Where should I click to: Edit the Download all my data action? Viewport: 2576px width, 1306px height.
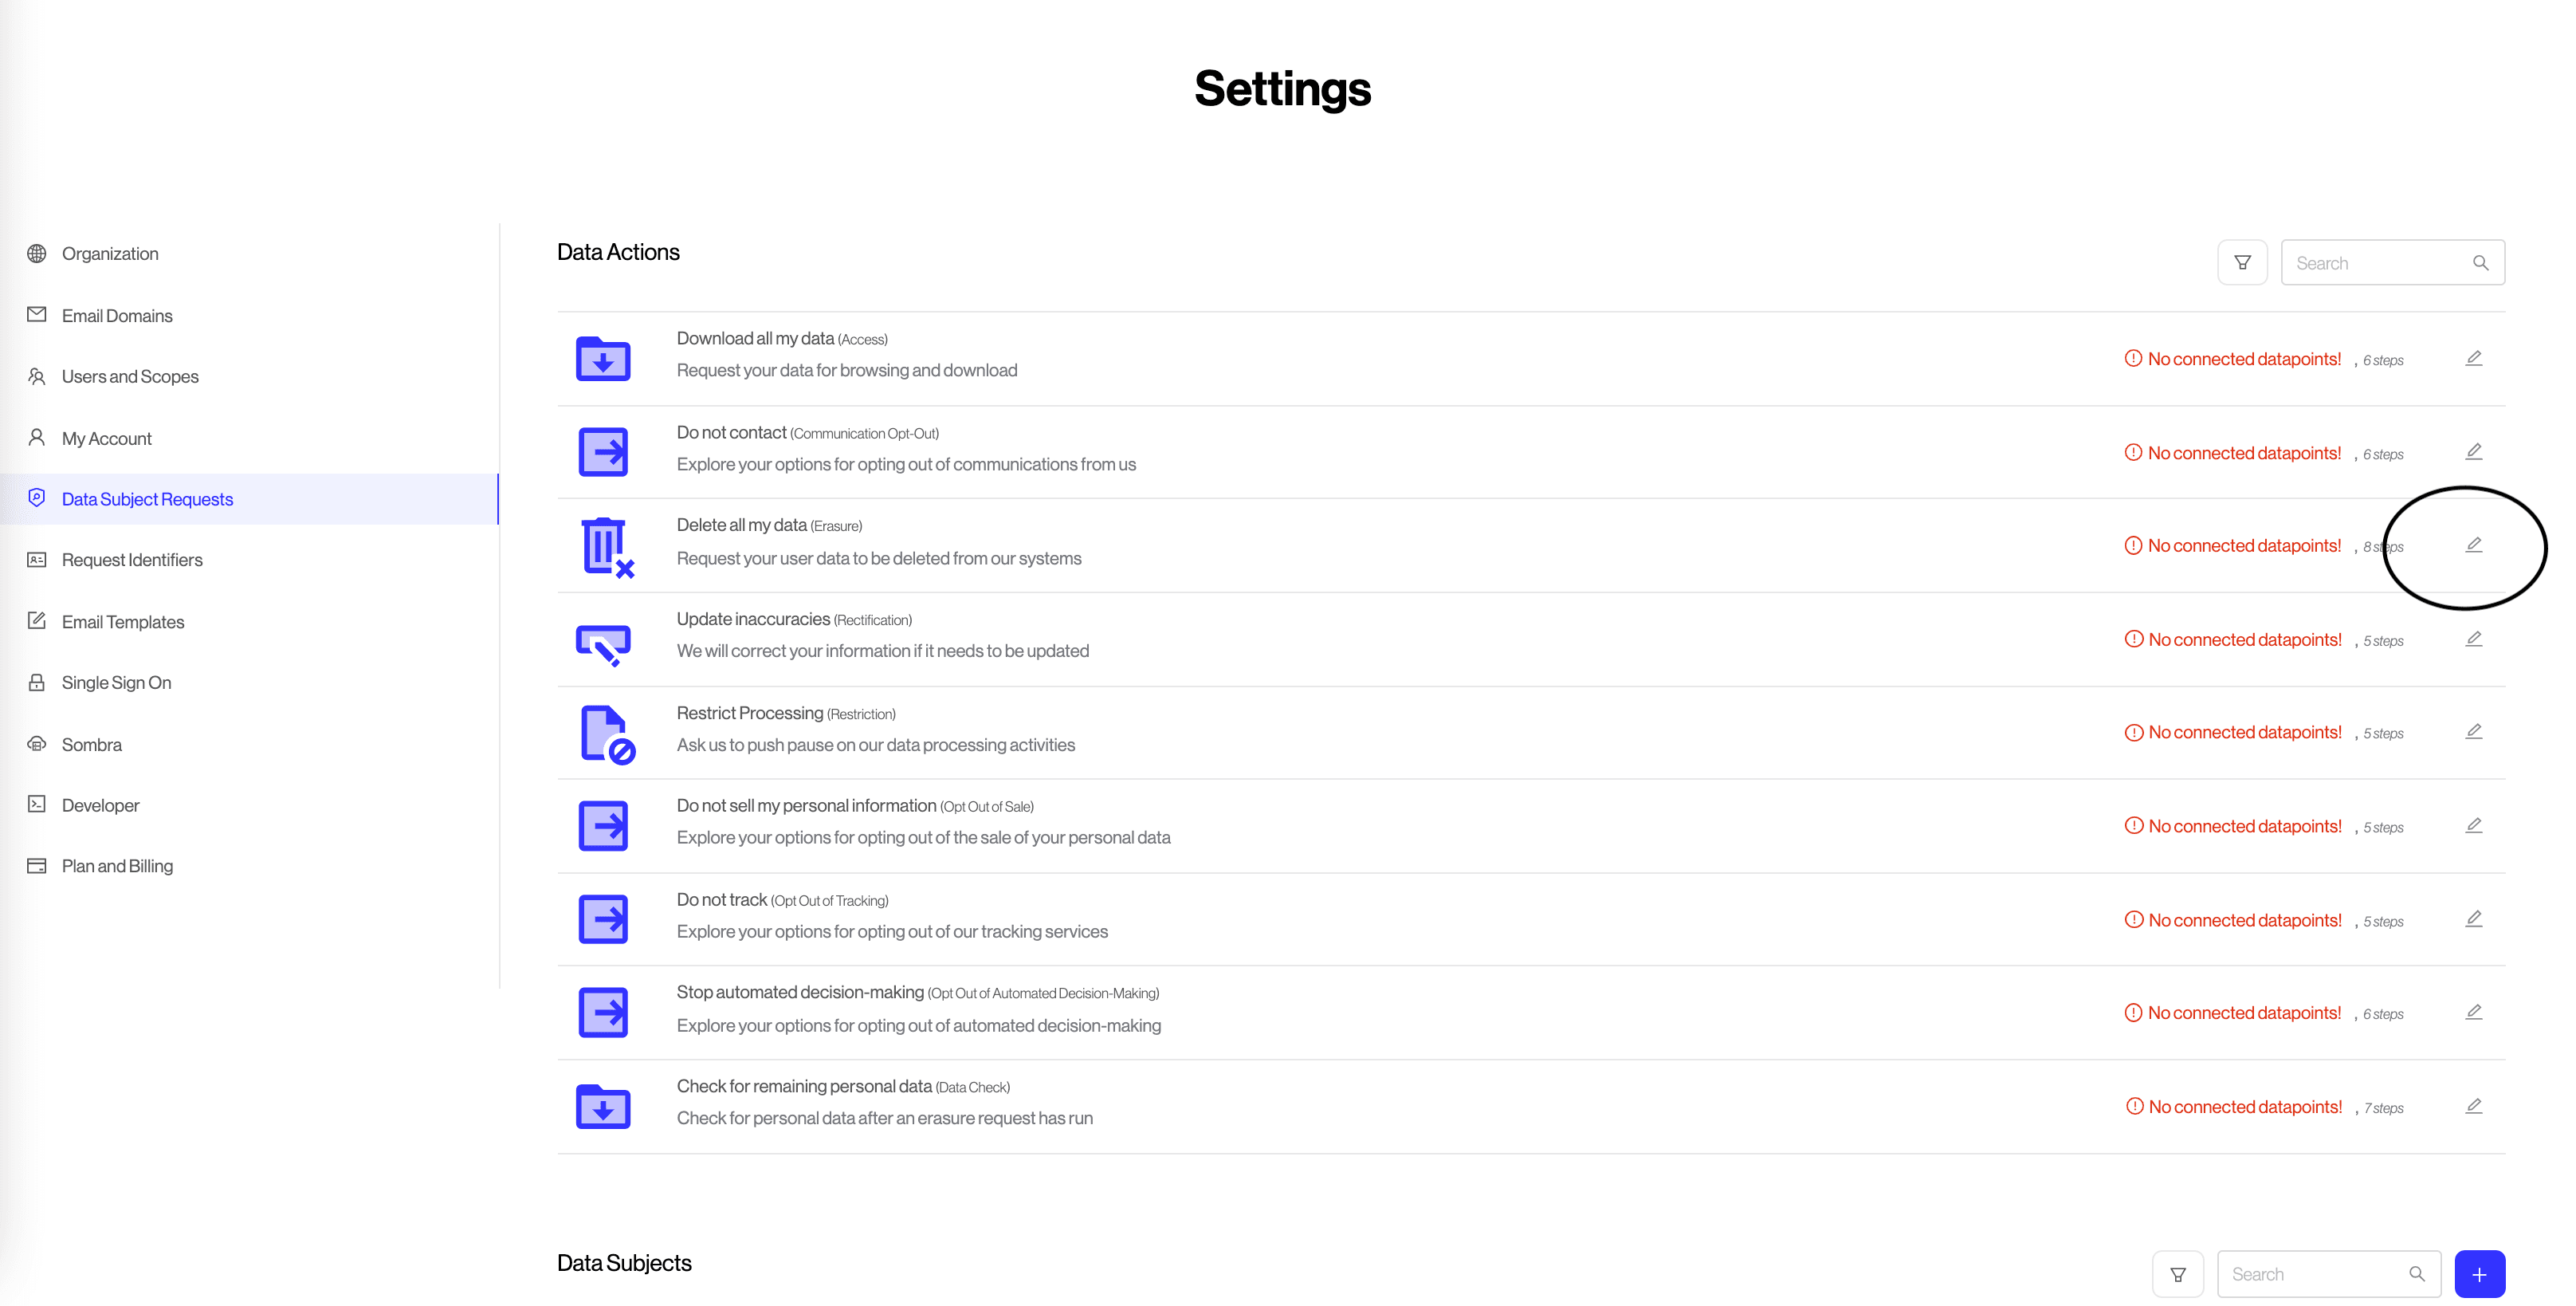coord(2473,358)
